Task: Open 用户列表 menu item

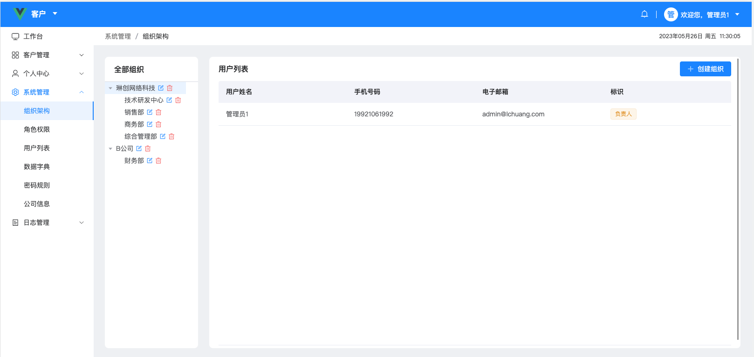Action: click(x=47, y=148)
